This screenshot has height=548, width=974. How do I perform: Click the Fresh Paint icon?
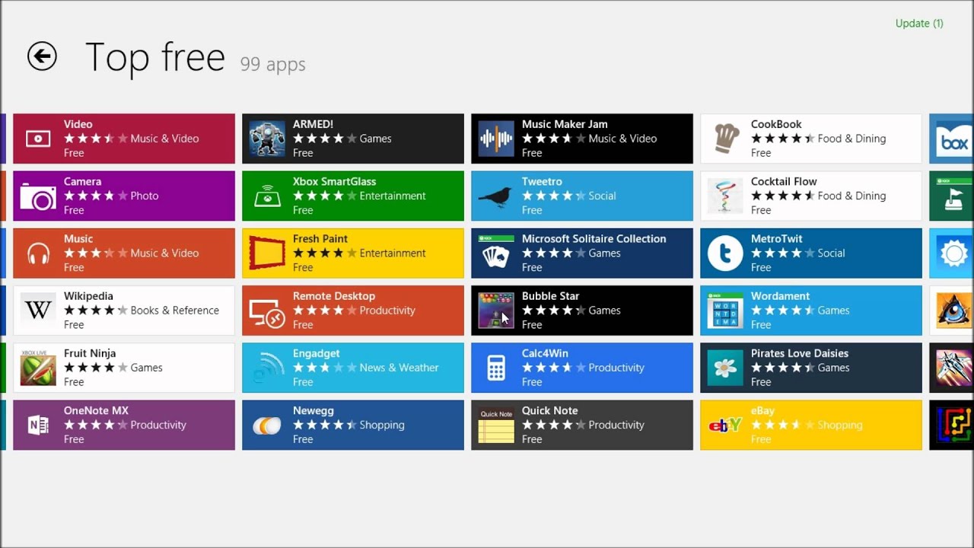click(267, 253)
